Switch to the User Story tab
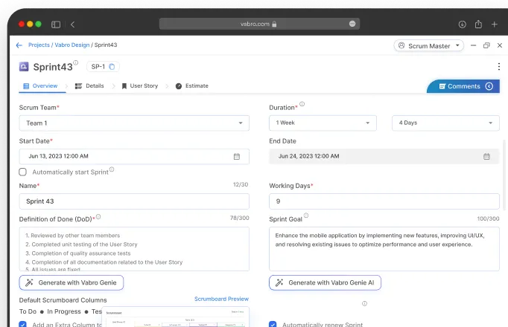This screenshot has width=508, height=327. pyautogui.click(x=140, y=86)
